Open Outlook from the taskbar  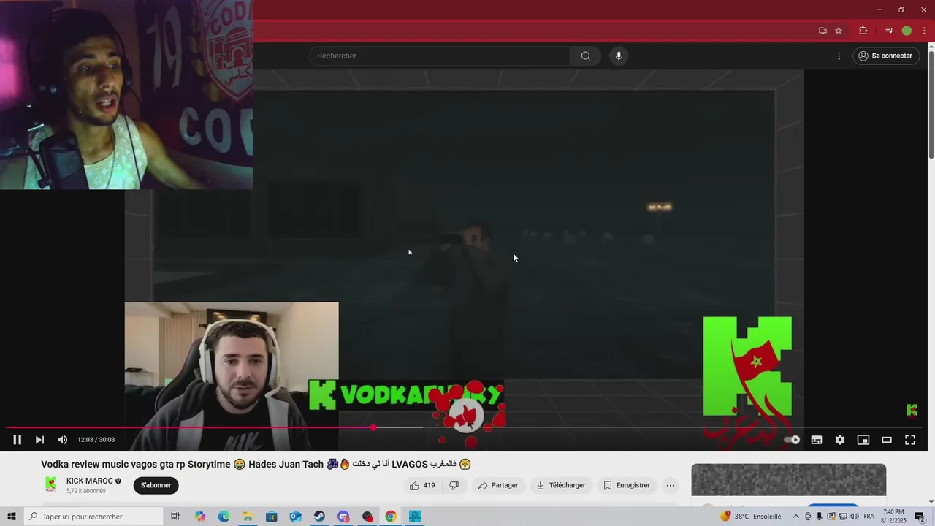295,517
